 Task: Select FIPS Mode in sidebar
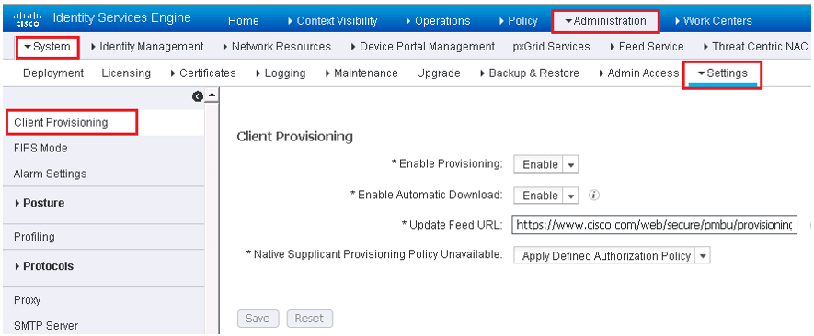pos(40,148)
